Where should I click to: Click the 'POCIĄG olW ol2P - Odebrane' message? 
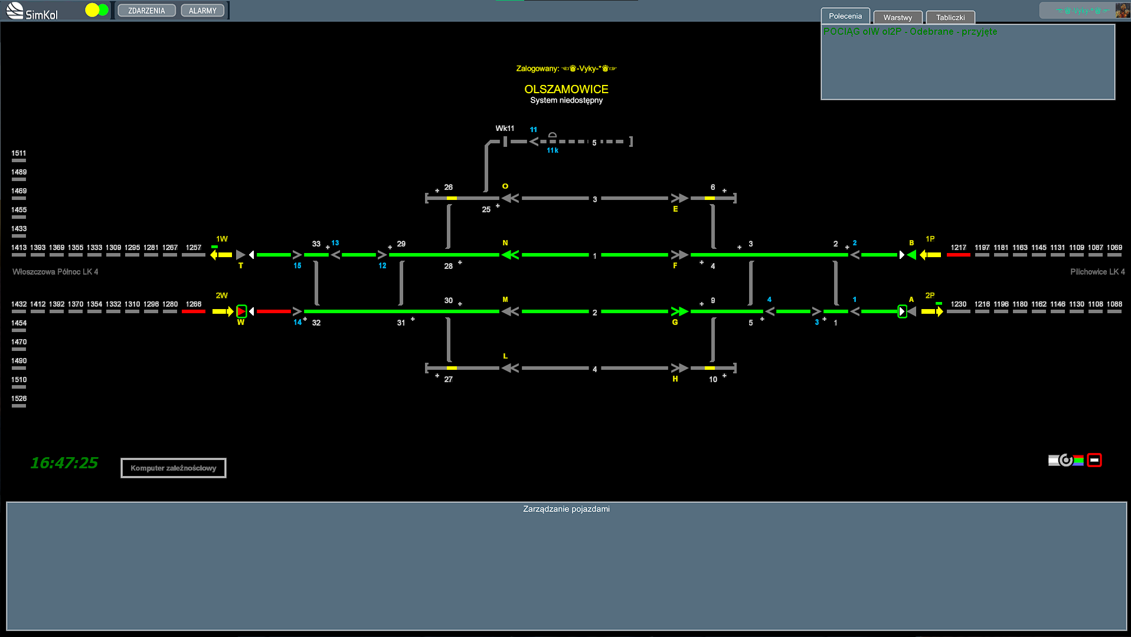coord(910,32)
